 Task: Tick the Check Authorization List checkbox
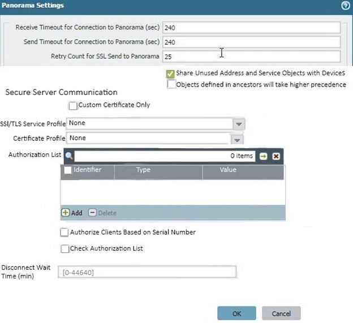(64, 248)
